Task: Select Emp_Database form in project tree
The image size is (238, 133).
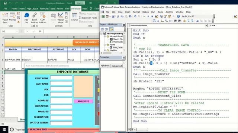Action: pos(116,48)
